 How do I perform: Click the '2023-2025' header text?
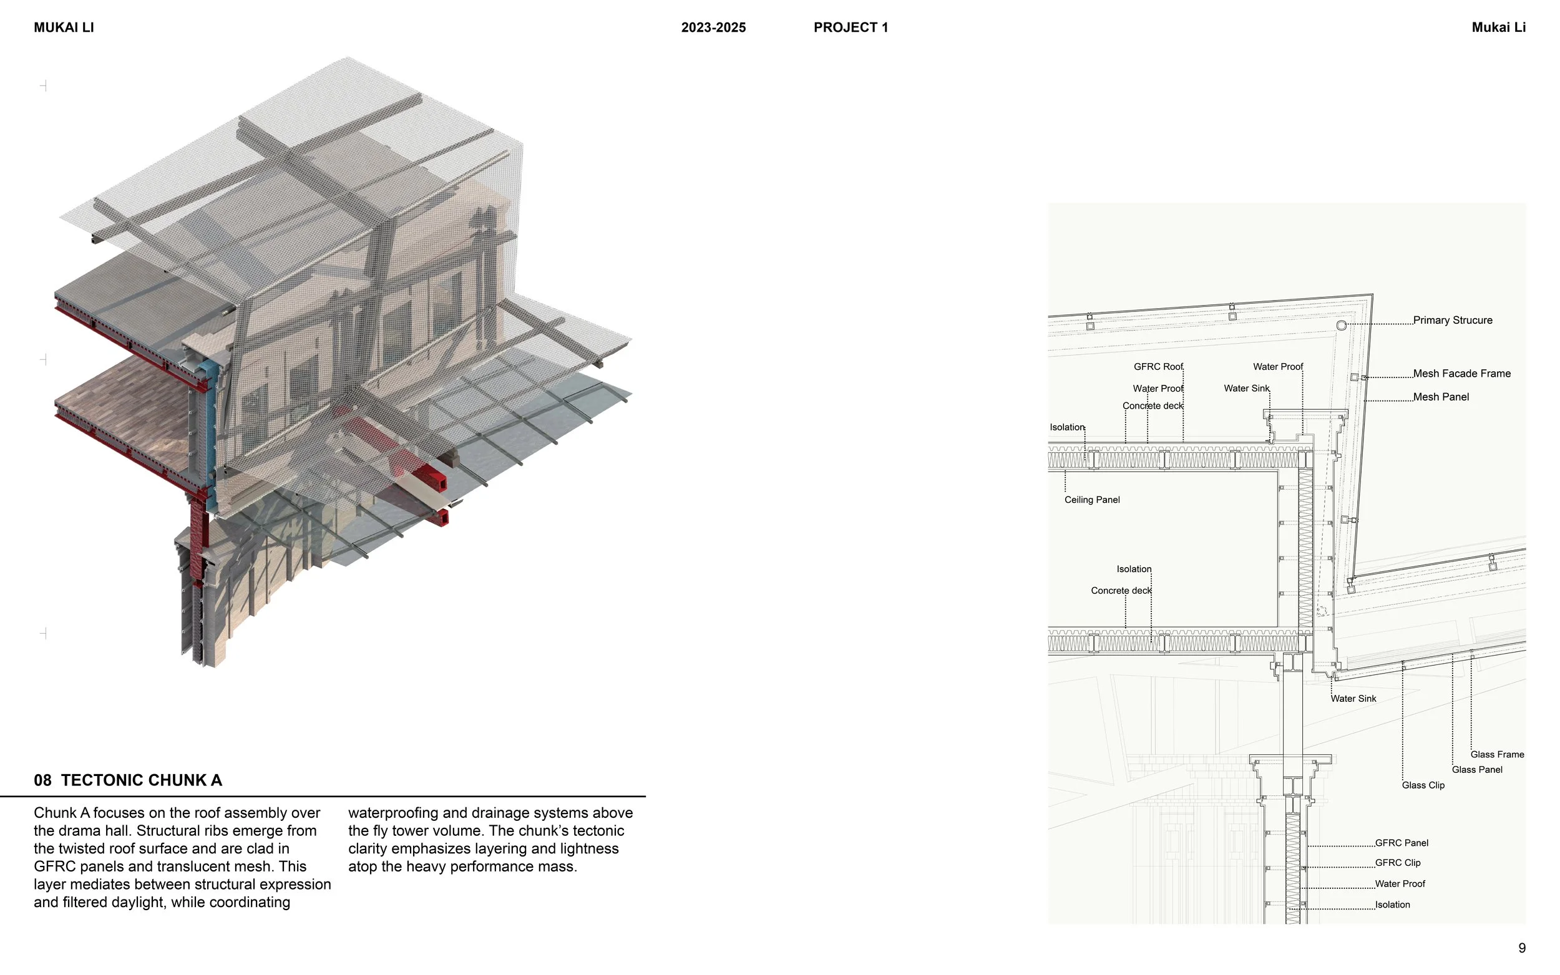[713, 27]
